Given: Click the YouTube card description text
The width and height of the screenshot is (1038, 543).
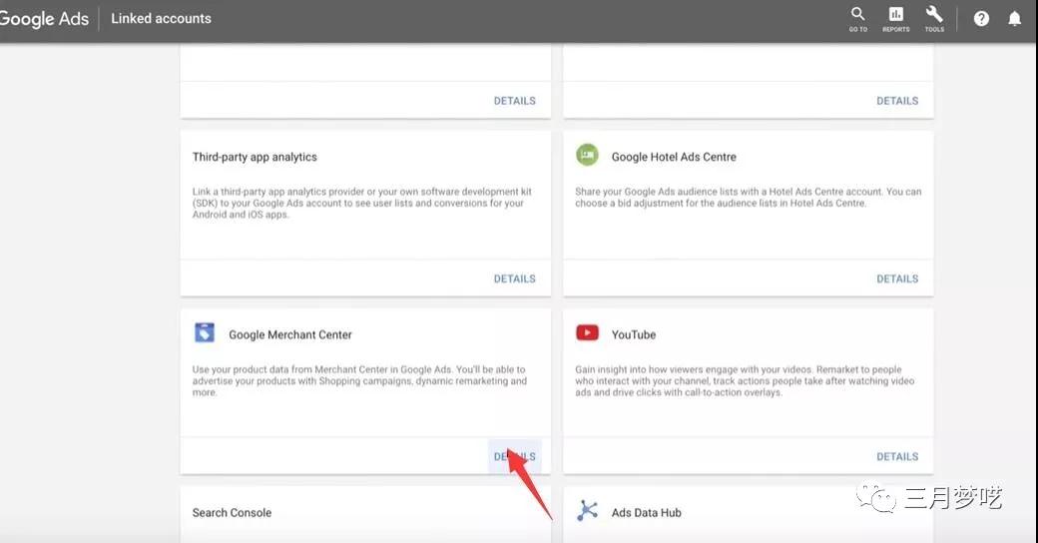Looking at the screenshot, I should pyautogui.click(x=745, y=380).
